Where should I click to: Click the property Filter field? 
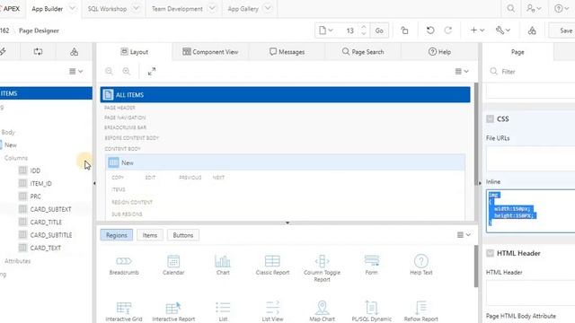pos(531,72)
